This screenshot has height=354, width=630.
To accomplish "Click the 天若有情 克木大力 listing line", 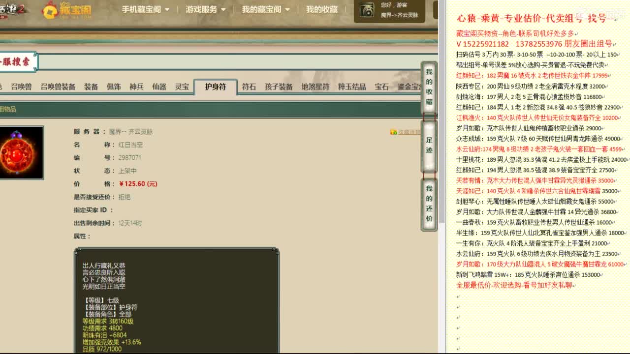I will (536, 181).
